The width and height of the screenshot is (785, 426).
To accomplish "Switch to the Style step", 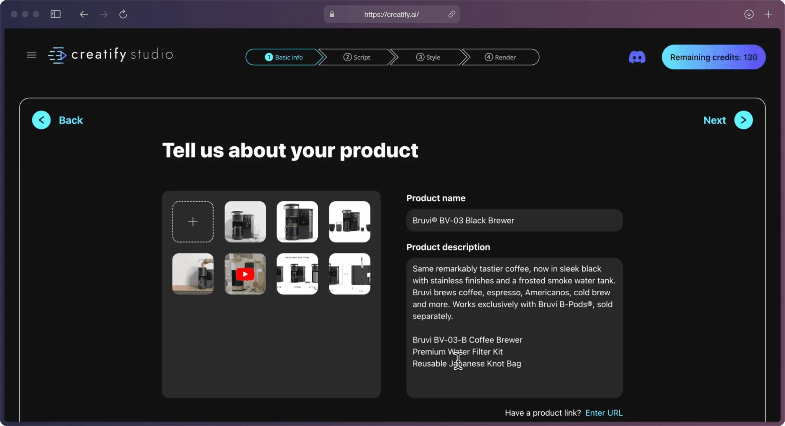I will click(428, 57).
